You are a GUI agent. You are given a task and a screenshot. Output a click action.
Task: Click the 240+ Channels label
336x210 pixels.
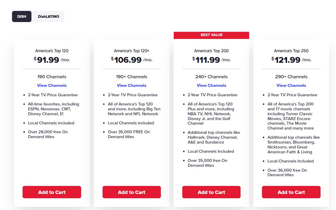coord(211,76)
